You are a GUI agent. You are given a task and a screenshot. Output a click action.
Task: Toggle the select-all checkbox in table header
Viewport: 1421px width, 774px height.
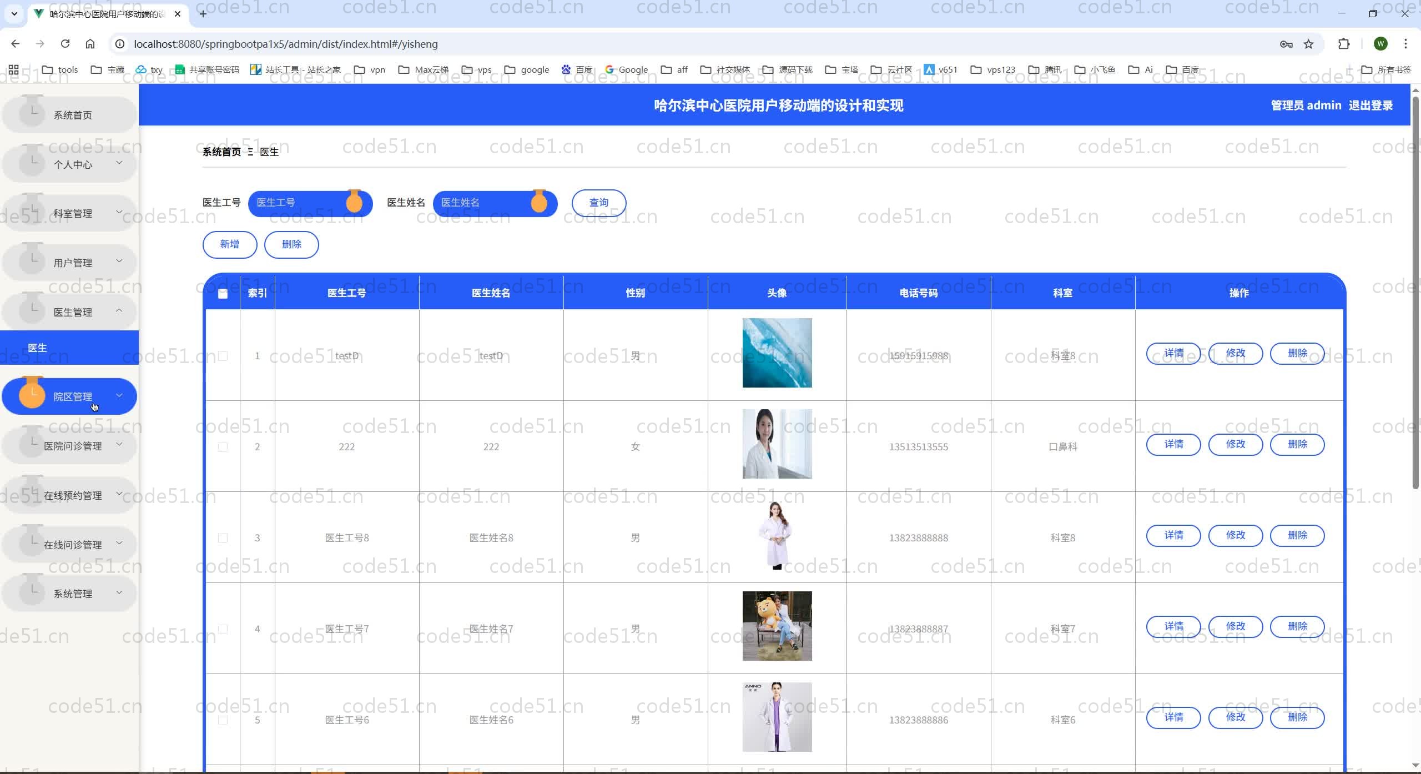pos(223,294)
